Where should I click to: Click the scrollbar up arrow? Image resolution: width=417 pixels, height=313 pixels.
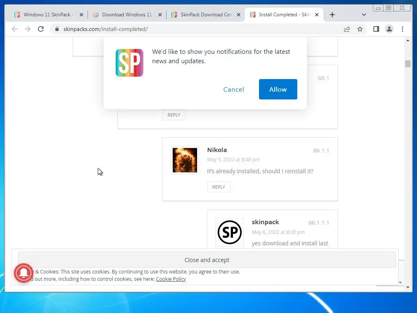(x=408, y=40)
